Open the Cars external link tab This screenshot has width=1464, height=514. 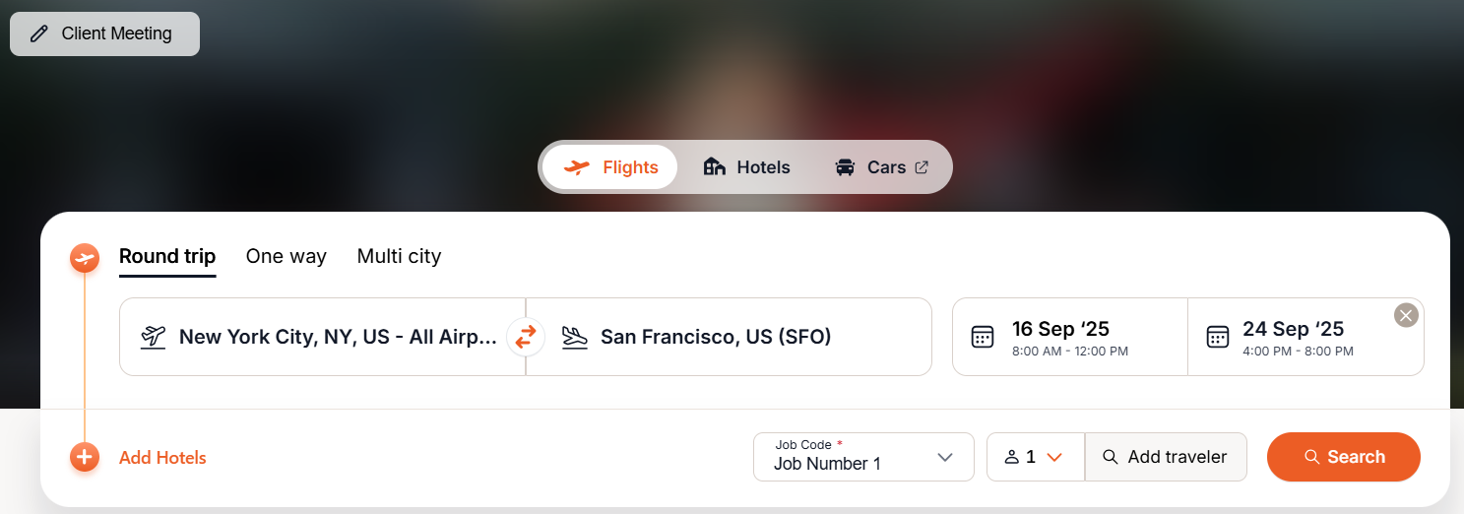881,167
